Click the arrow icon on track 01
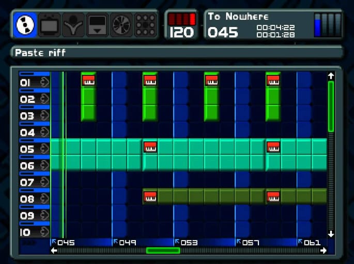354x264 pixels. (44, 82)
